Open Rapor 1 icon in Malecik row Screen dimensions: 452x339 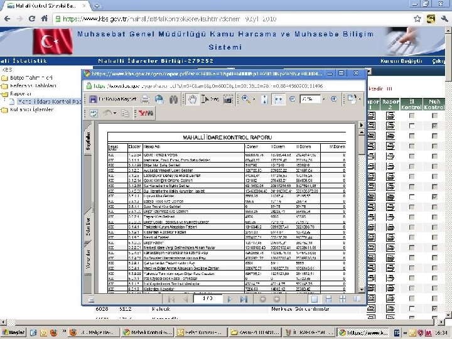(371, 309)
